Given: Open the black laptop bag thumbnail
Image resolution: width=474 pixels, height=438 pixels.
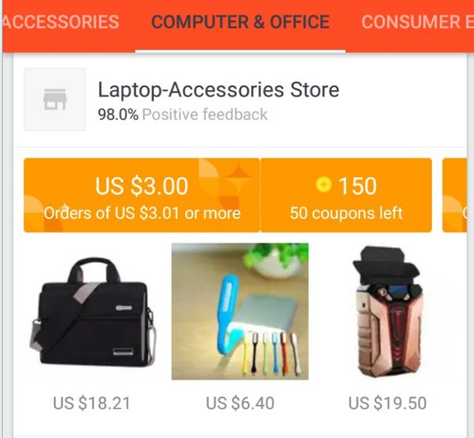Looking at the screenshot, I should pos(93,312).
